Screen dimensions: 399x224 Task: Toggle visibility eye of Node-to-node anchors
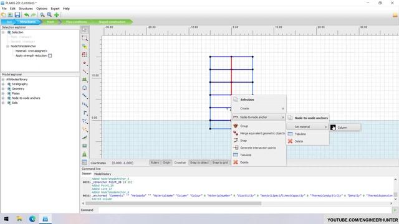(9, 98)
